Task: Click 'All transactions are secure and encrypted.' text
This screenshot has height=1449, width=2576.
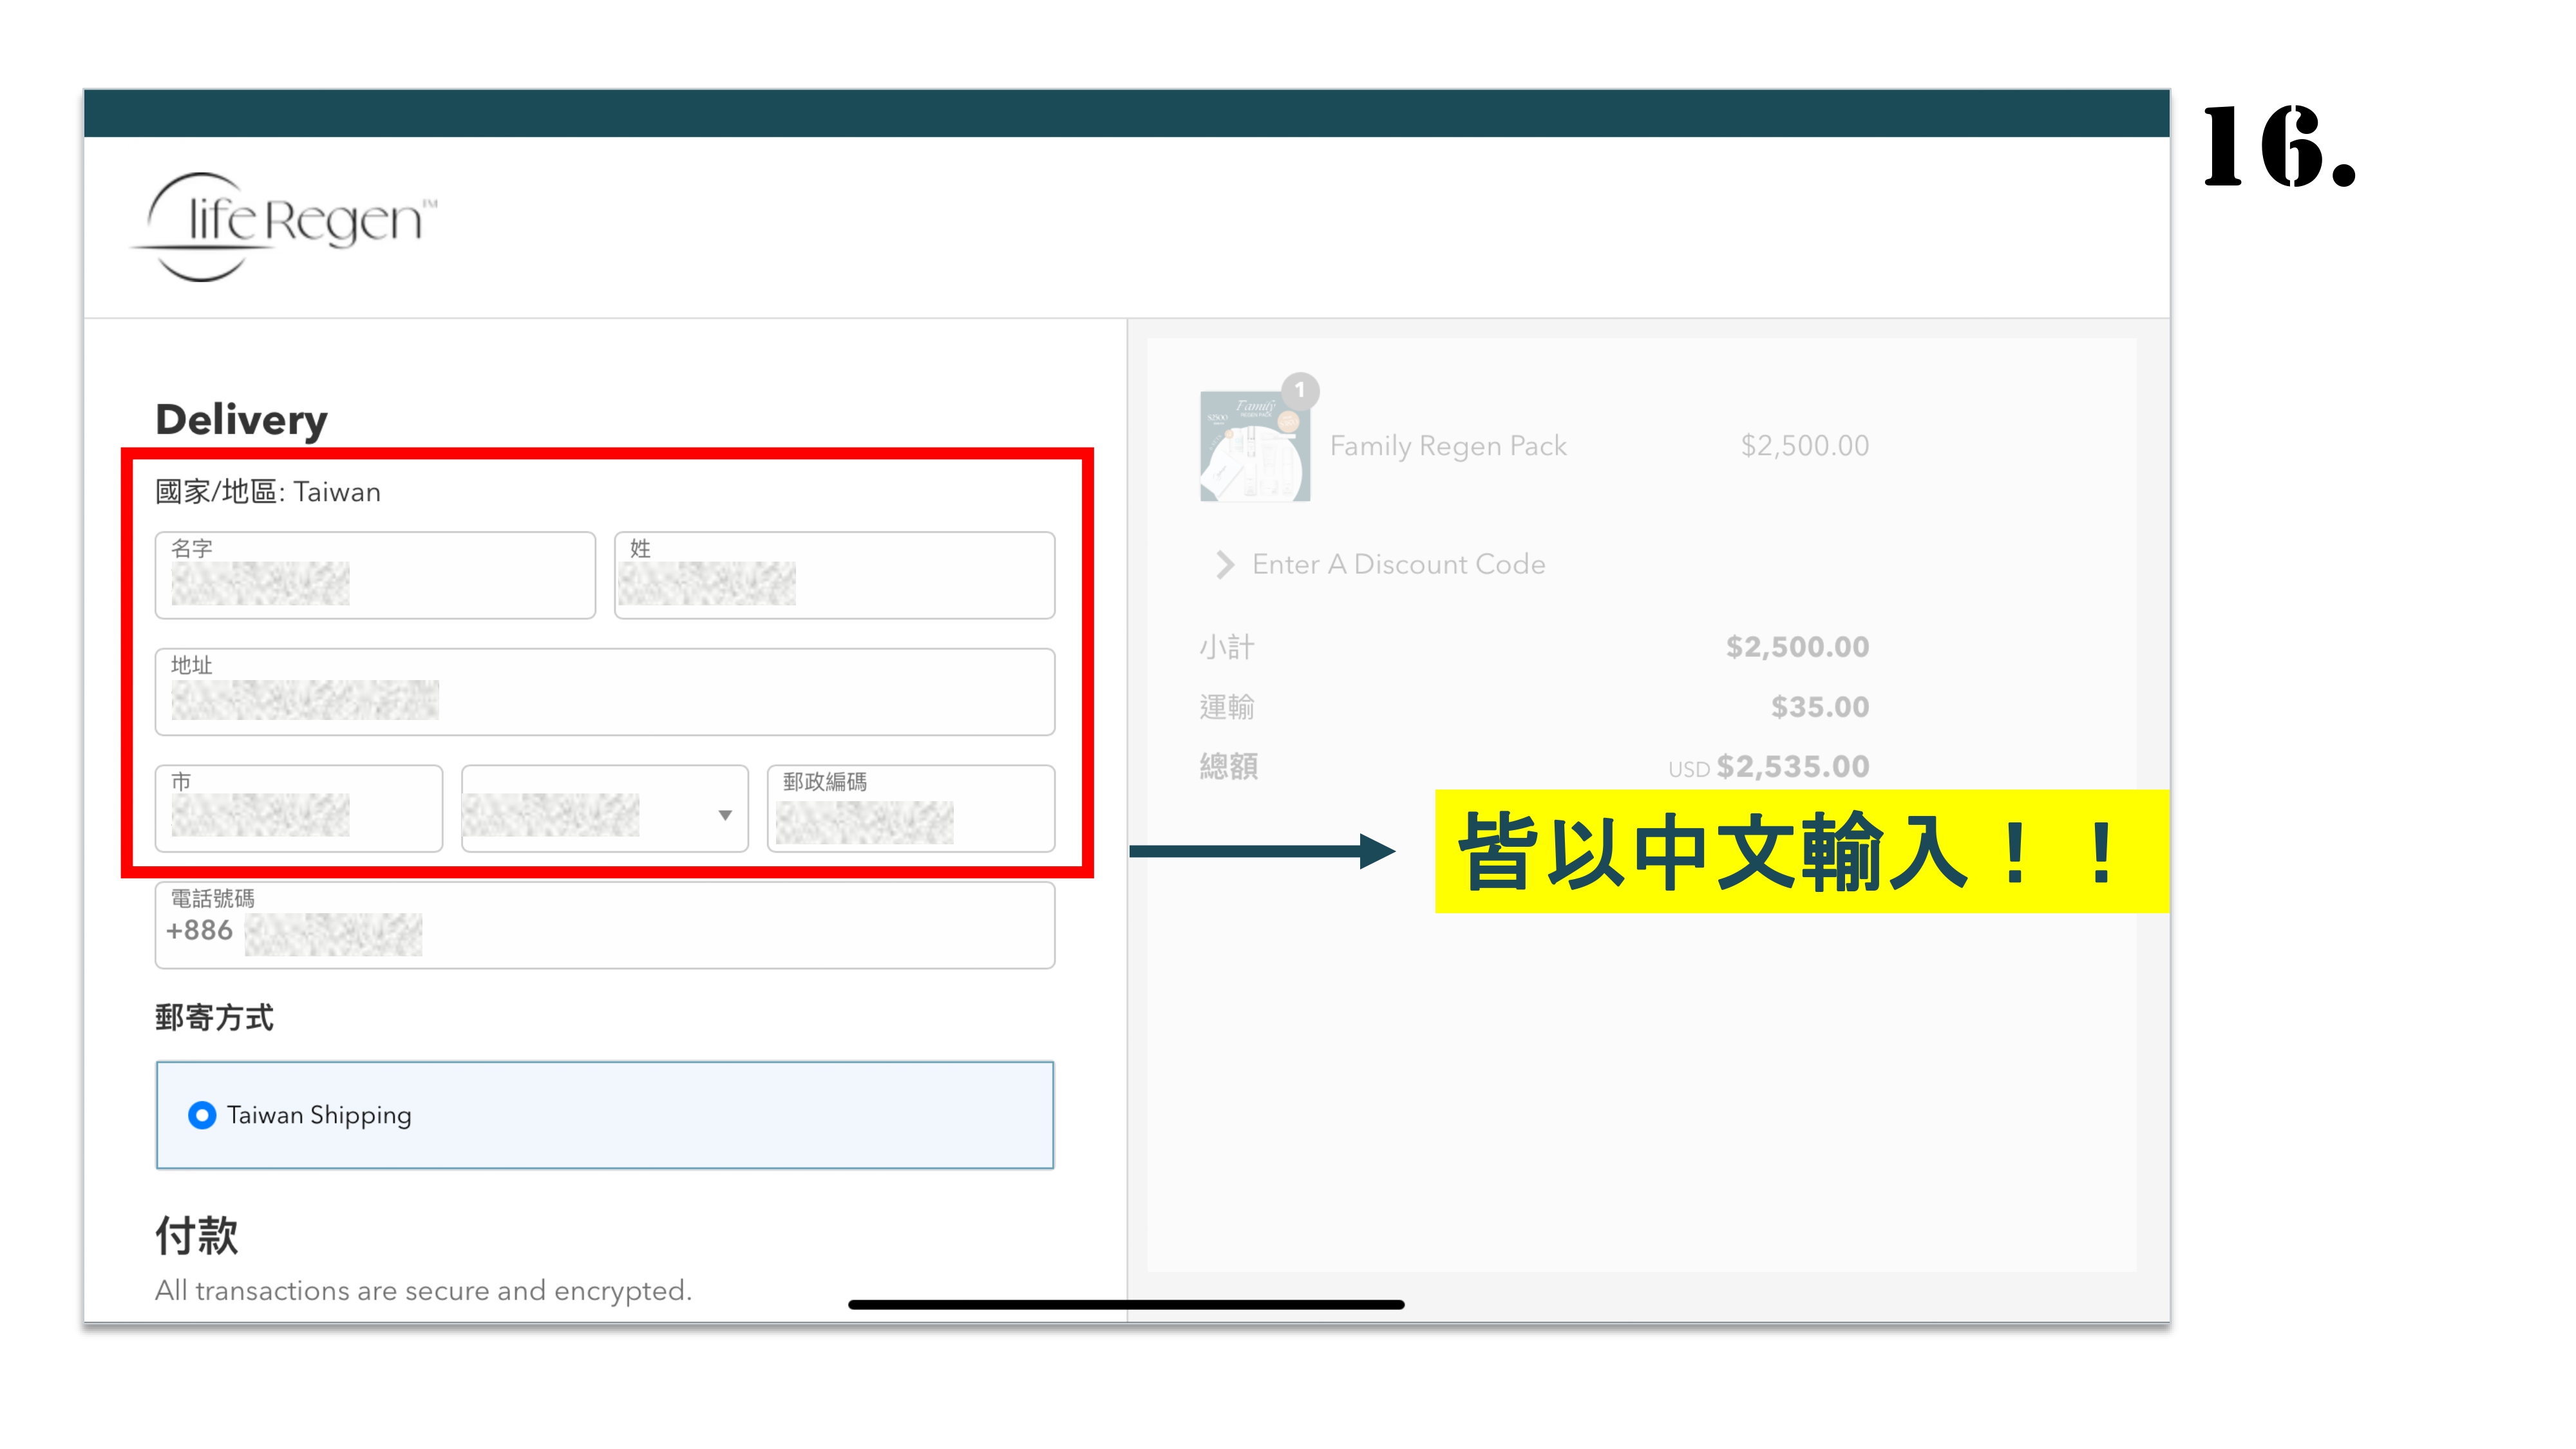Action: click(423, 1291)
